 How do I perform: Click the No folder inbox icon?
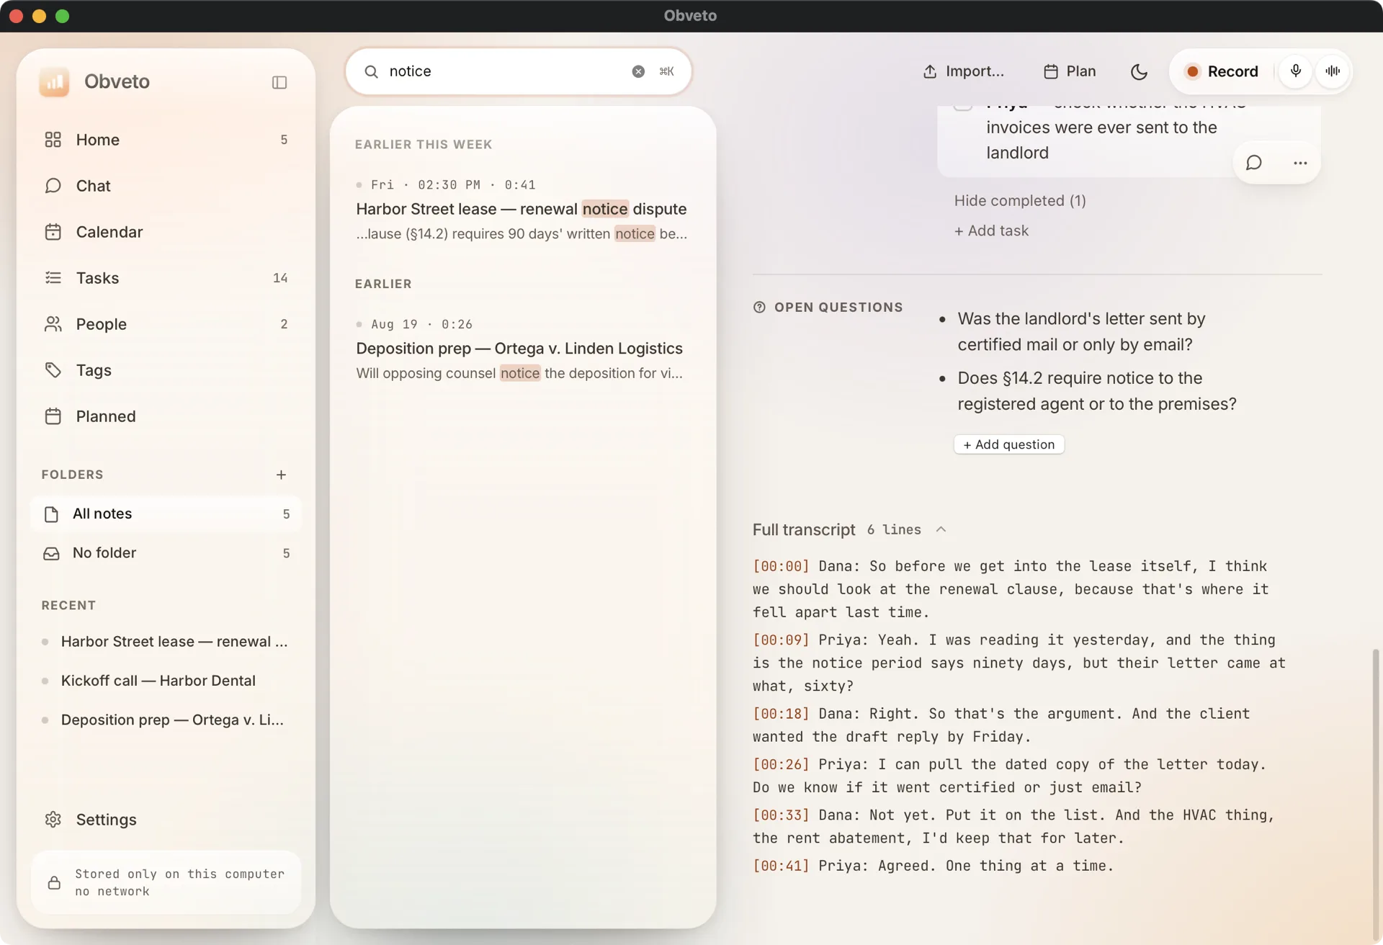pyautogui.click(x=51, y=553)
